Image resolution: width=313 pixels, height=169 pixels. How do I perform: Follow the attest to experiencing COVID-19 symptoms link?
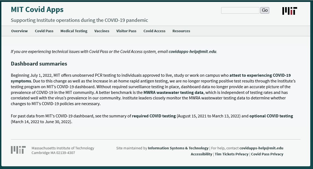(x=260, y=75)
